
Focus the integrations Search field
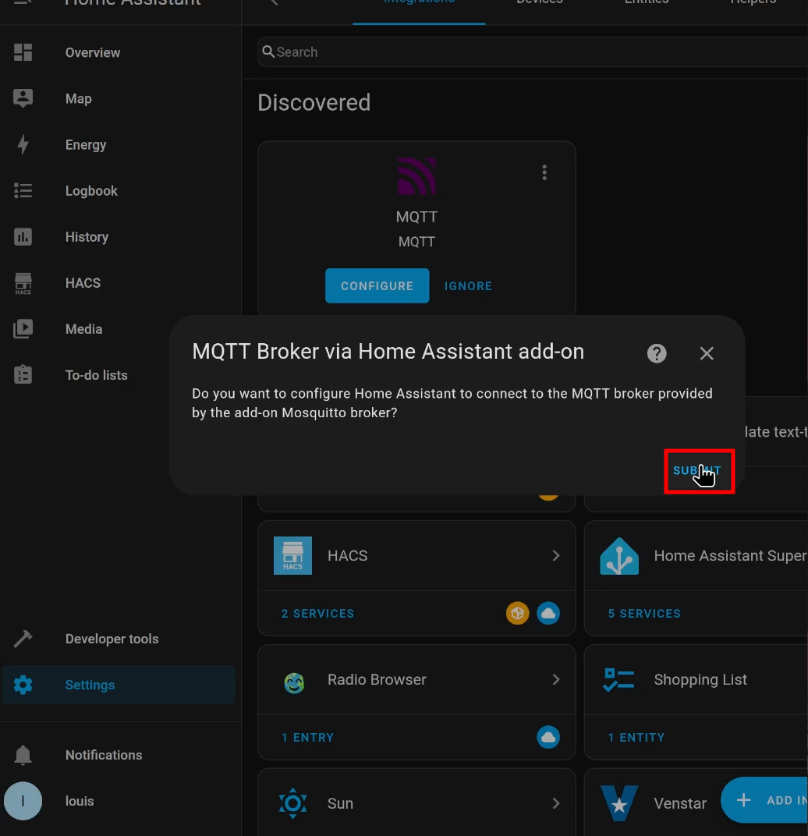click(x=533, y=51)
